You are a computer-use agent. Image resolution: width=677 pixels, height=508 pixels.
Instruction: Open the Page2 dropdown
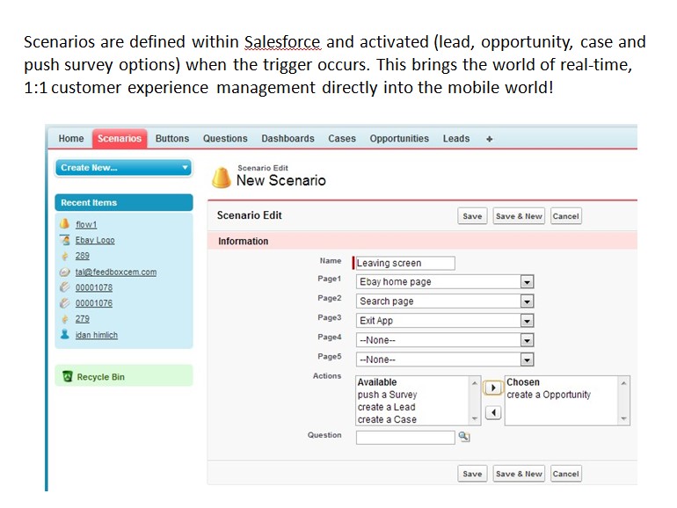point(445,301)
